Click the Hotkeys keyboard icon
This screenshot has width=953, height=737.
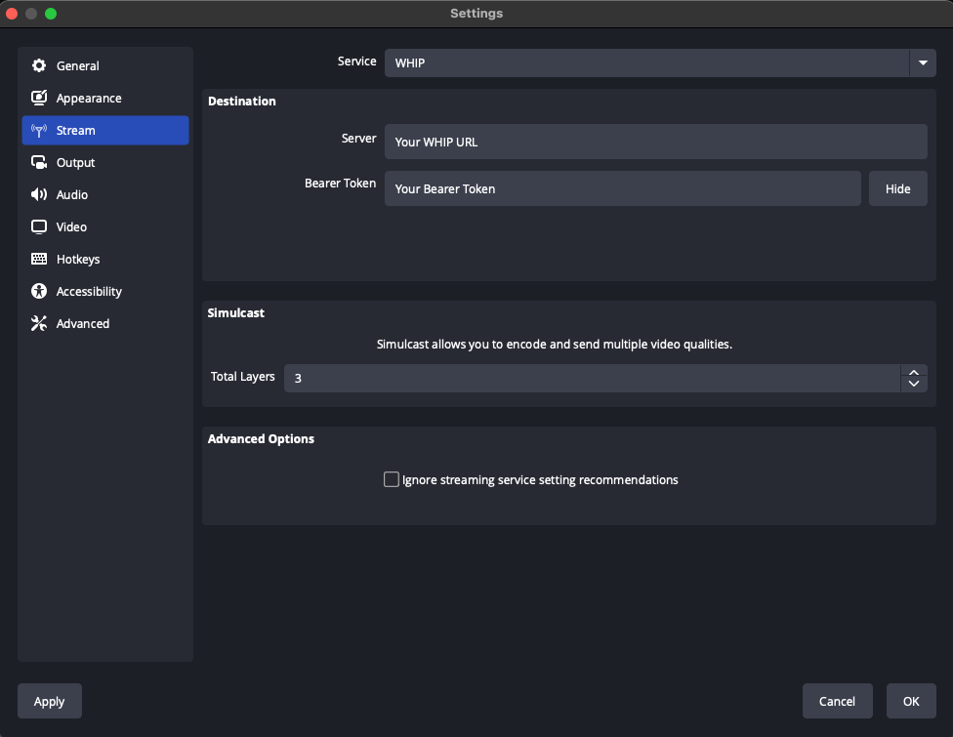coord(39,259)
